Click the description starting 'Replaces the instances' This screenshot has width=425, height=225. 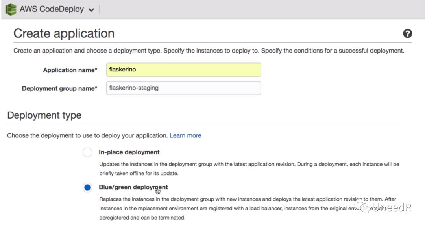pos(248,208)
